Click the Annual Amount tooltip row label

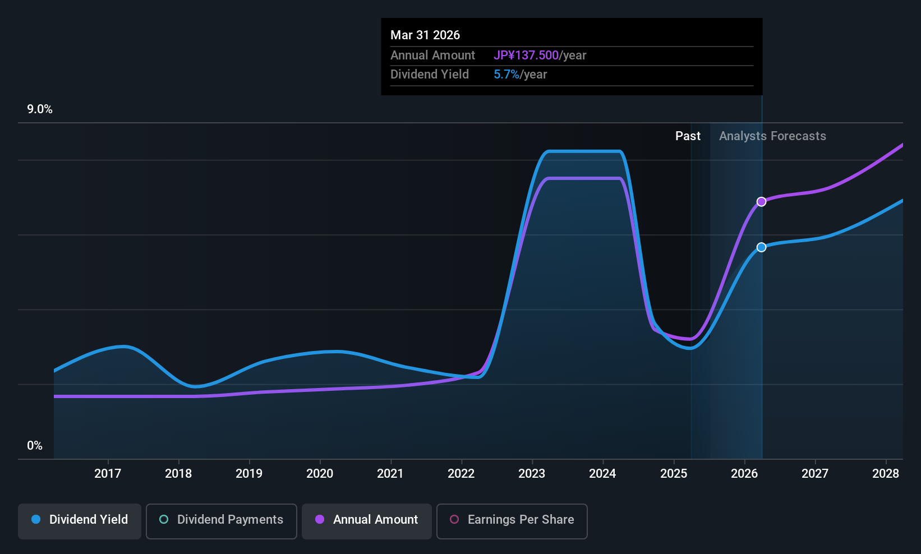coord(432,56)
